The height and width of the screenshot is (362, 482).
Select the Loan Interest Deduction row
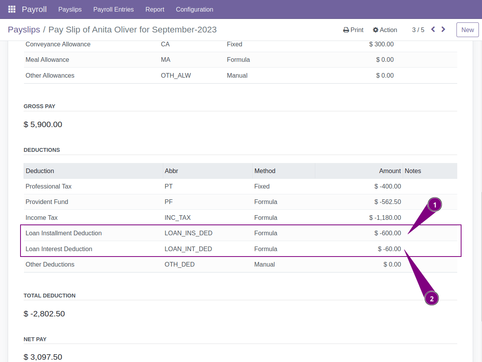[x=59, y=249]
